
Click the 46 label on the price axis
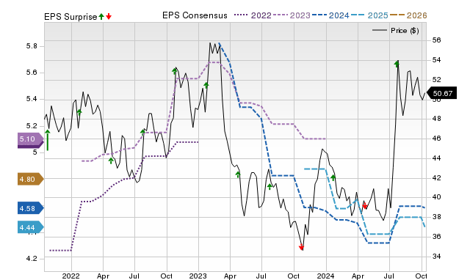436,139
